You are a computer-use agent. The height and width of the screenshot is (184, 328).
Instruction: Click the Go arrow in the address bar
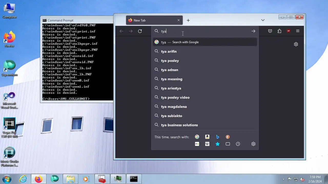click(x=253, y=31)
